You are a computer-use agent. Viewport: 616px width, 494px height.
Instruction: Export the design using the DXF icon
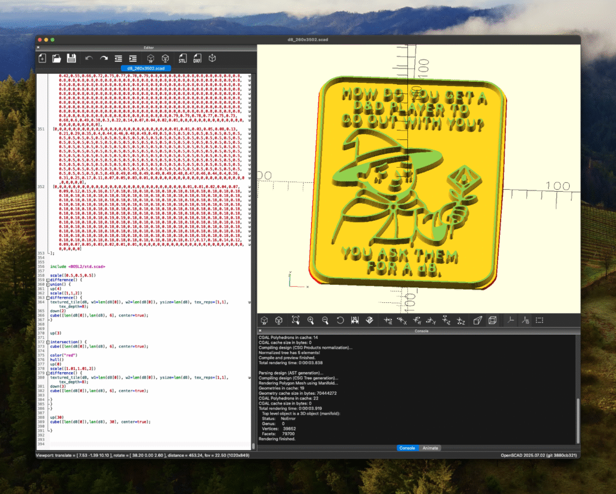click(x=197, y=58)
